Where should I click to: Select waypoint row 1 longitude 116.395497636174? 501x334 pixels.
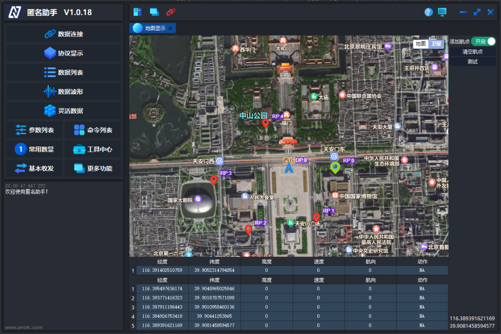click(162, 289)
